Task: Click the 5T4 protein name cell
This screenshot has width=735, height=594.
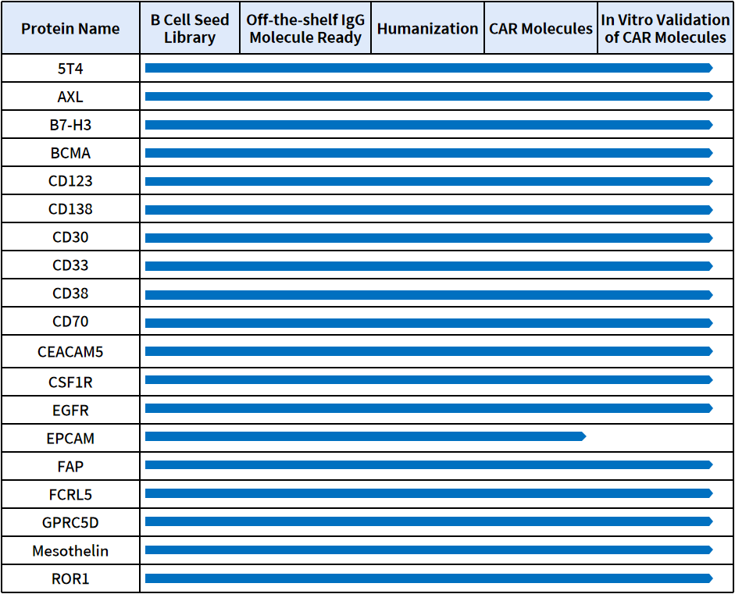Action: tap(70, 69)
